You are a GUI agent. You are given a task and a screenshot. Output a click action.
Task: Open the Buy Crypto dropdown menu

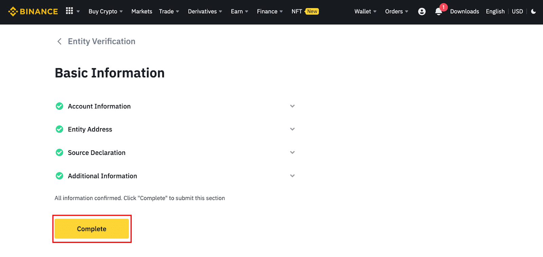pos(106,12)
